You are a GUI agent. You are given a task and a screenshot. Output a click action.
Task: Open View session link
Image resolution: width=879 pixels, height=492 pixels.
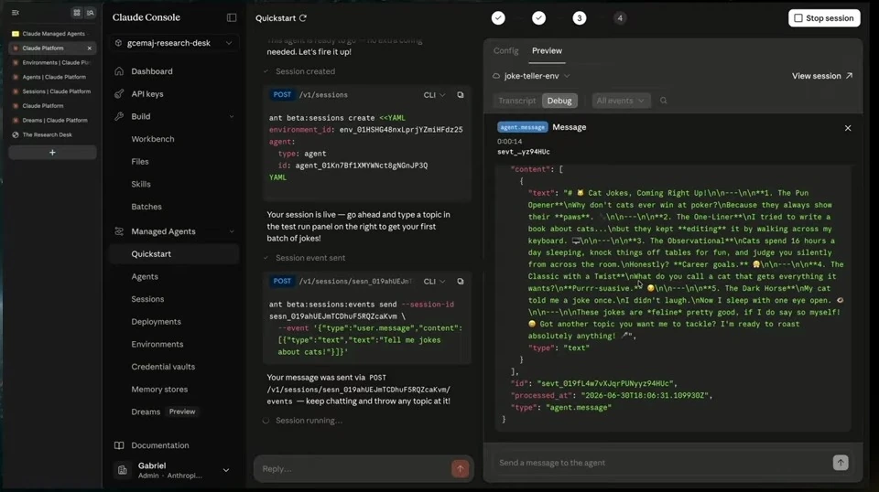[822, 76]
